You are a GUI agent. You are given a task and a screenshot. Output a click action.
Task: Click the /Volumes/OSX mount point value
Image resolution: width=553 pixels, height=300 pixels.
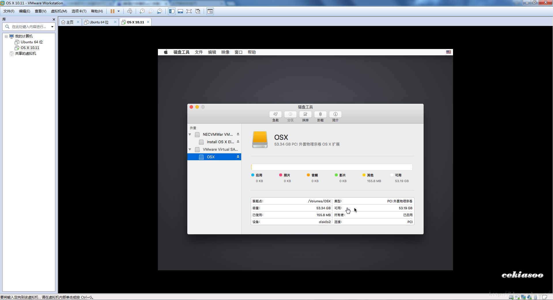pos(319,201)
